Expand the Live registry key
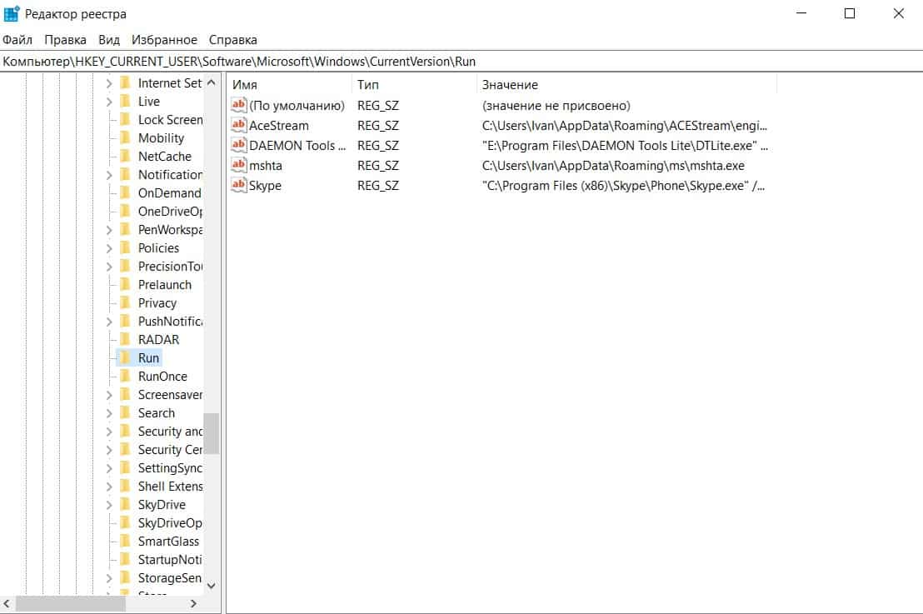 pyautogui.click(x=109, y=102)
